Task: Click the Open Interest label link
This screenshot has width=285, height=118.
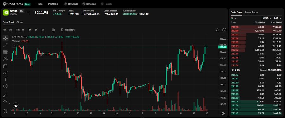Action: tap(110, 11)
